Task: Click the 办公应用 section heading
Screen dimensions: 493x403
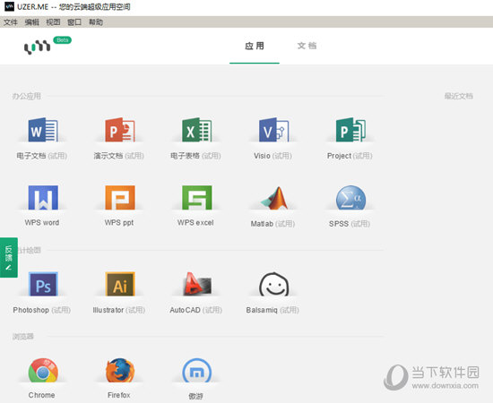Action: point(27,96)
